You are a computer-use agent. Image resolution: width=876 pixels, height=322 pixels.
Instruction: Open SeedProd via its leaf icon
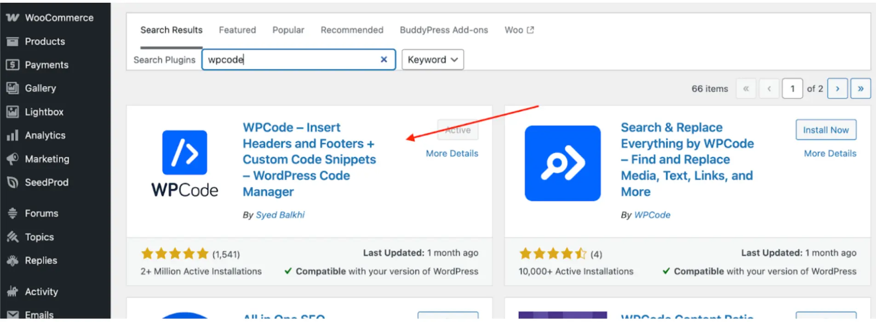12,183
